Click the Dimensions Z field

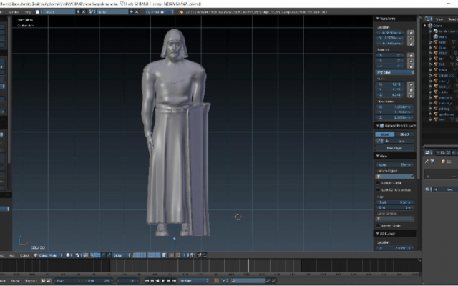(x=394, y=117)
